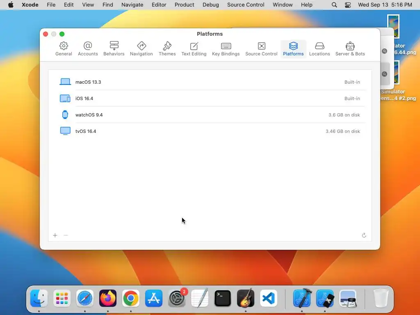The height and width of the screenshot is (315, 420).
Task: Open the Navigate menu
Action: pyautogui.click(x=132, y=5)
